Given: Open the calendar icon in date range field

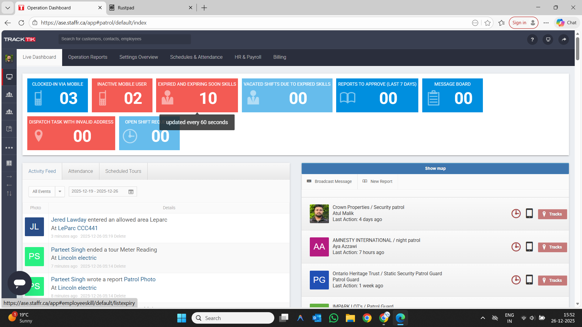Looking at the screenshot, I should [x=131, y=192].
